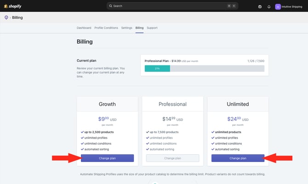
Task: Click the Professional Plan - $14.99 label
Action: point(163,61)
